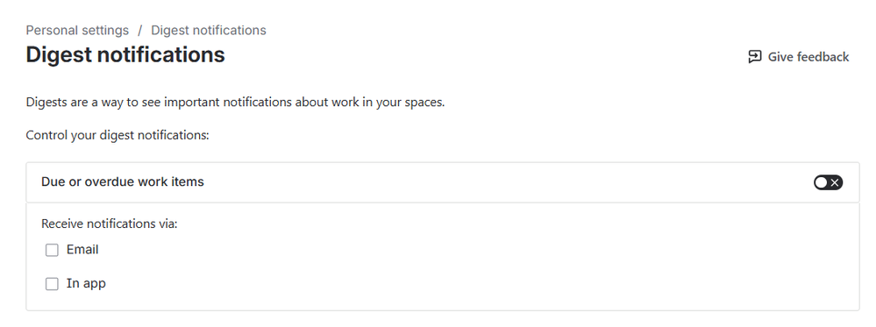Click the Email checkbox label text
The width and height of the screenshot is (876, 327).
pyautogui.click(x=82, y=250)
